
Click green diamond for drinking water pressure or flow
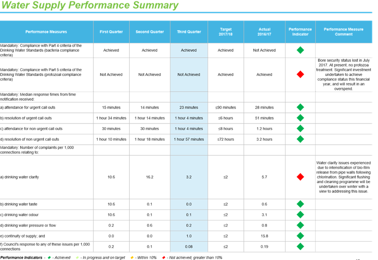coord(300,226)
